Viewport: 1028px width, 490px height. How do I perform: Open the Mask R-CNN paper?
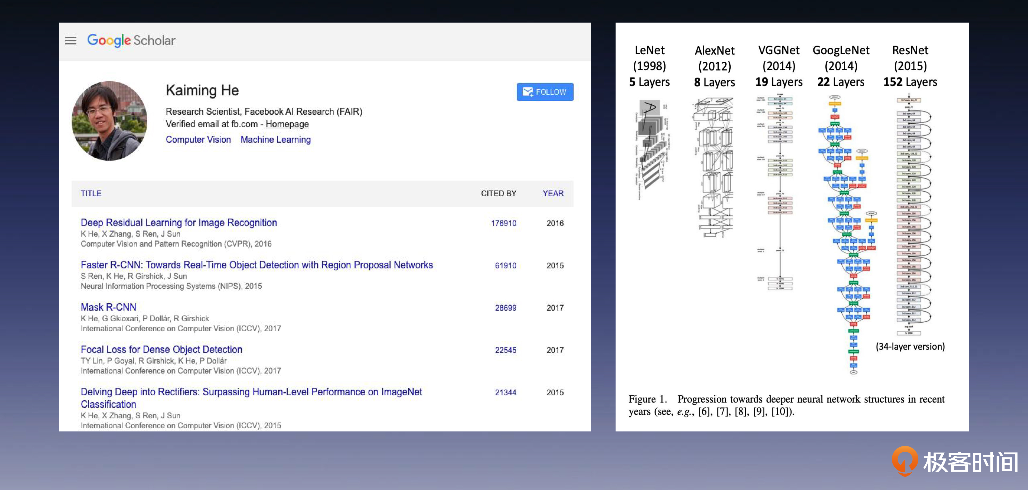108,307
